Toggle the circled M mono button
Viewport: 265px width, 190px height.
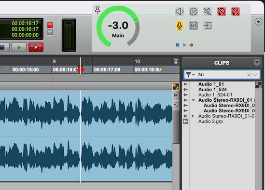[x=194, y=12]
